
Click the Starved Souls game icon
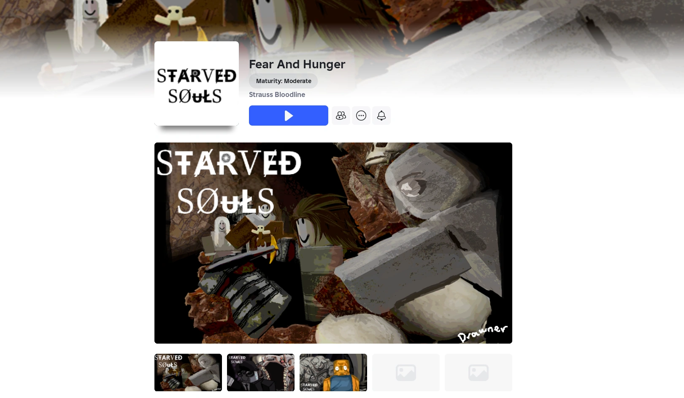[197, 83]
